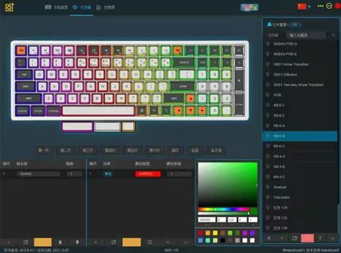Image resolution: width=341 pixels, height=253 pixels.
Task: Click the copy icon below the lighting list
Action: click(295, 238)
